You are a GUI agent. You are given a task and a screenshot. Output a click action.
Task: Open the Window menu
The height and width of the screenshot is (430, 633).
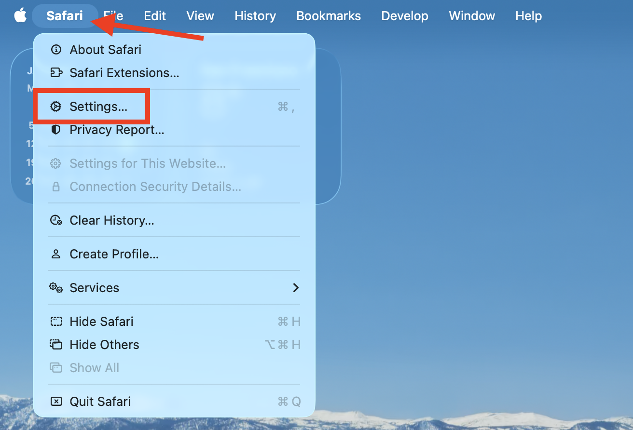[x=472, y=15]
